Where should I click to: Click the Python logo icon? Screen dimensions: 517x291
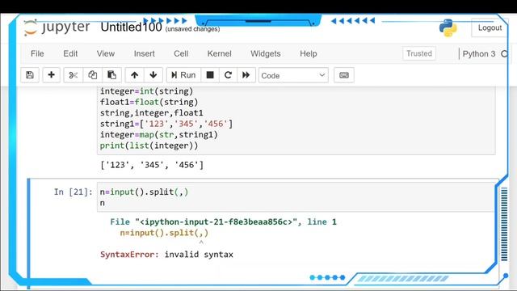click(x=448, y=28)
